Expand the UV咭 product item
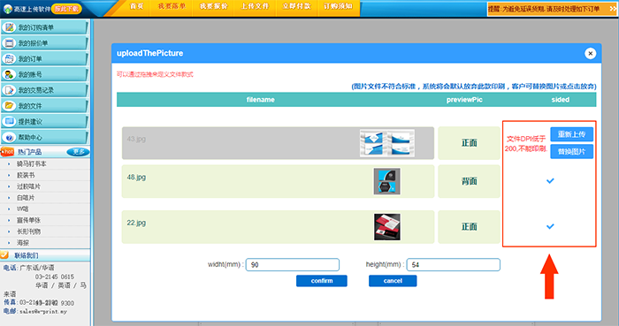Screen dimensions: 619x326 [x=22, y=208]
